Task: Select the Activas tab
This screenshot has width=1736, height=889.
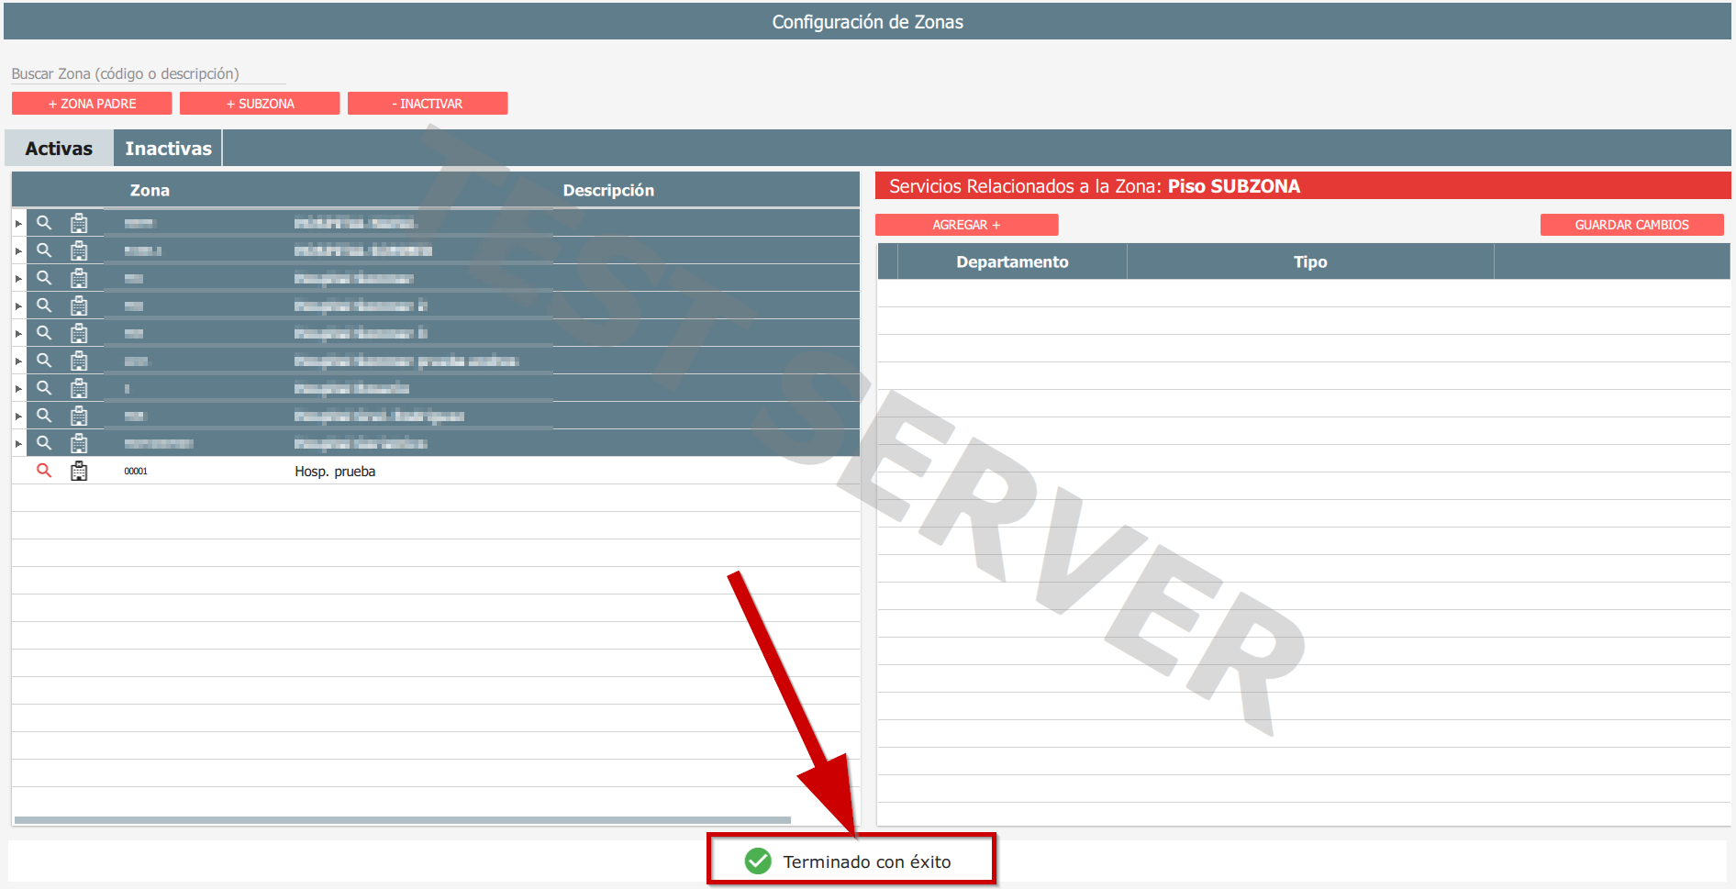Action: coord(59,149)
